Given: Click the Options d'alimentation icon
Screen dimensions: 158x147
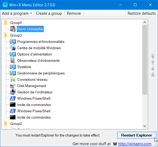Looking at the screenshot, I should click(x=13, y=54).
